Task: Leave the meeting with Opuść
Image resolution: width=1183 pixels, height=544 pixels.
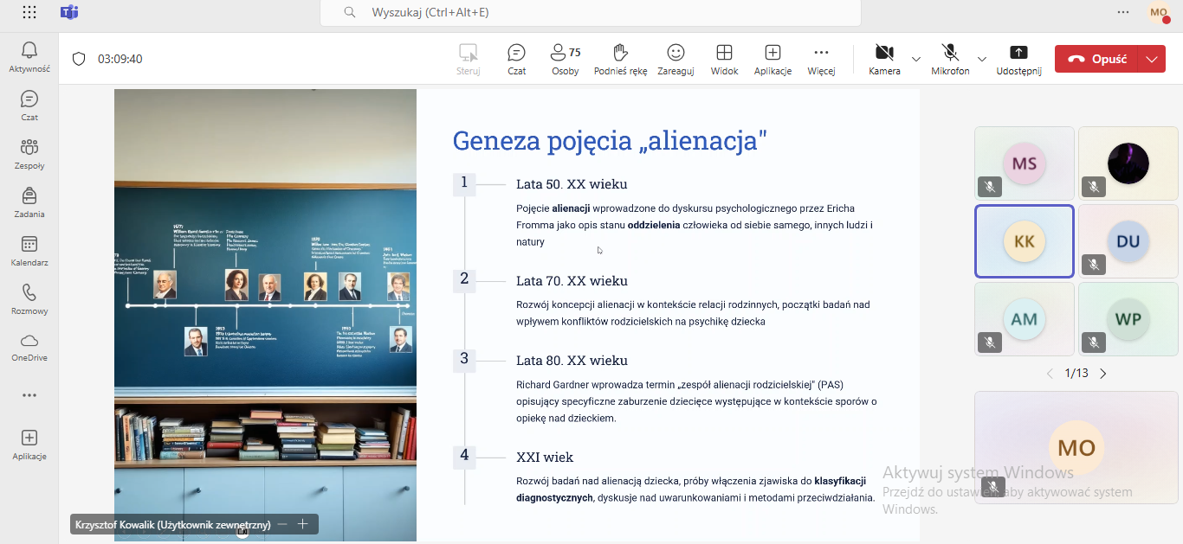Action: point(1097,59)
